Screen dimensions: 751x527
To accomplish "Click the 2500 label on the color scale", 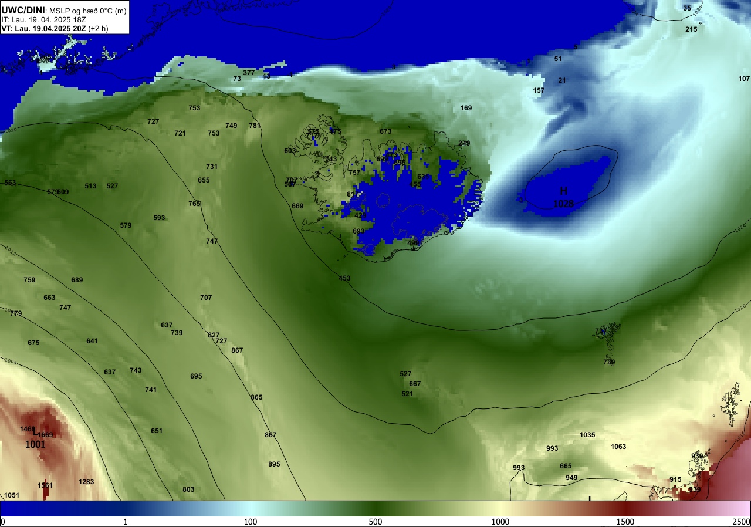I will point(741,522).
